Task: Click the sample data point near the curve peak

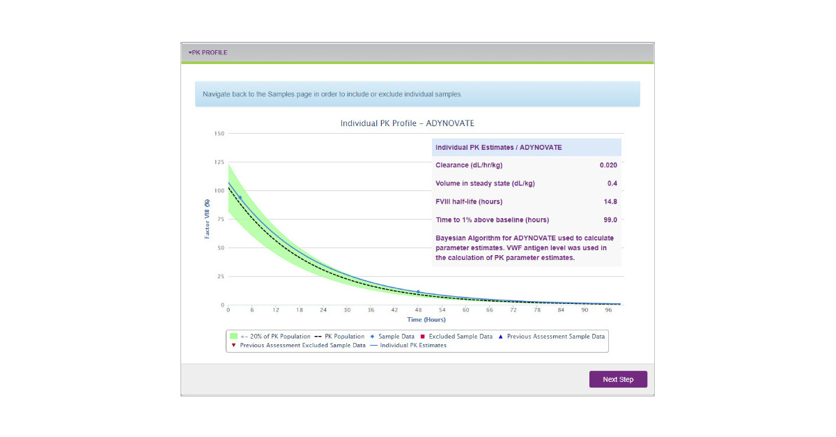Action: pyautogui.click(x=240, y=196)
